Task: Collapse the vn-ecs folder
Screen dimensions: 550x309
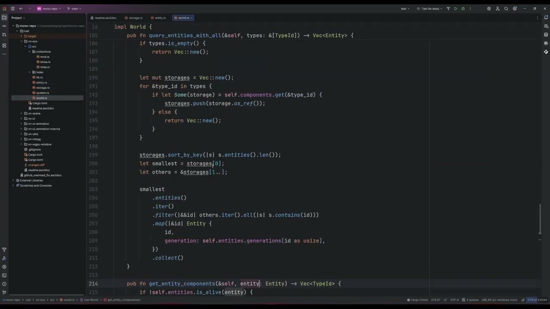Action: 21,41
